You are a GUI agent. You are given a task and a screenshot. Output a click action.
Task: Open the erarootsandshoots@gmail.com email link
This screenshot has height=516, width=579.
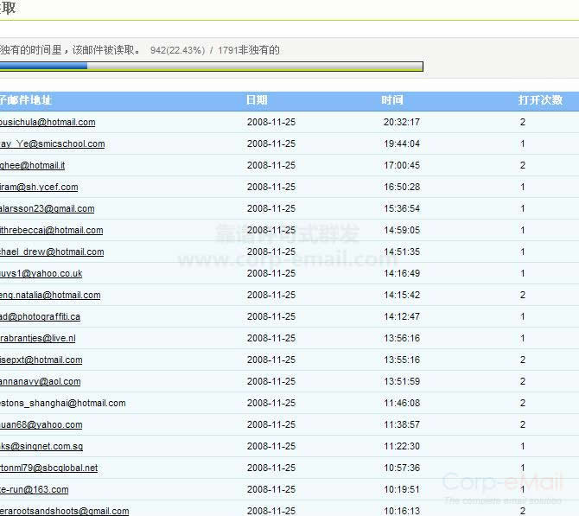click(x=65, y=512)
